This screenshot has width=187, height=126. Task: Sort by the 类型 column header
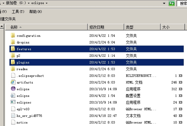[x=143, y=27]
